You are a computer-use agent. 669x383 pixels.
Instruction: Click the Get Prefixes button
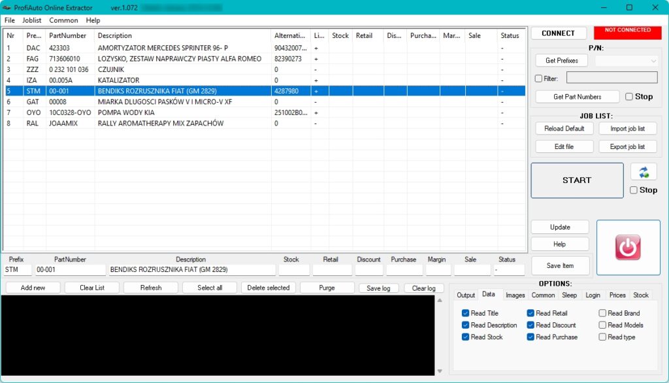[x=561, y=61]
